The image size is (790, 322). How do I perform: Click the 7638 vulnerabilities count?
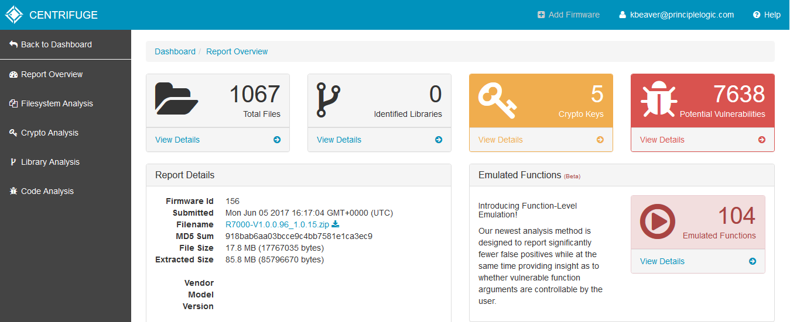click(739, 94)
